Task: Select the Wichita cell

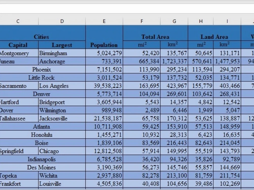Action: [62, 176]
